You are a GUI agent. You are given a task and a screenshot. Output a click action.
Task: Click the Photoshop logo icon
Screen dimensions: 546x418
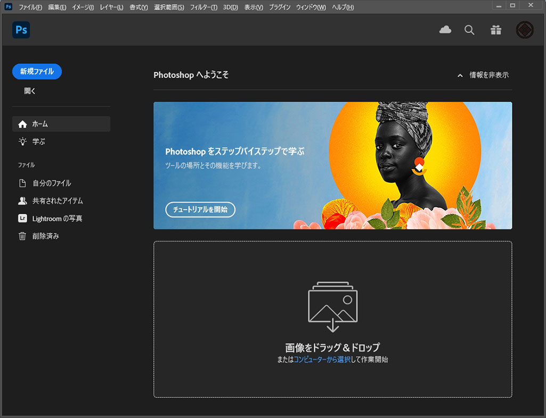tap(21, 30)
